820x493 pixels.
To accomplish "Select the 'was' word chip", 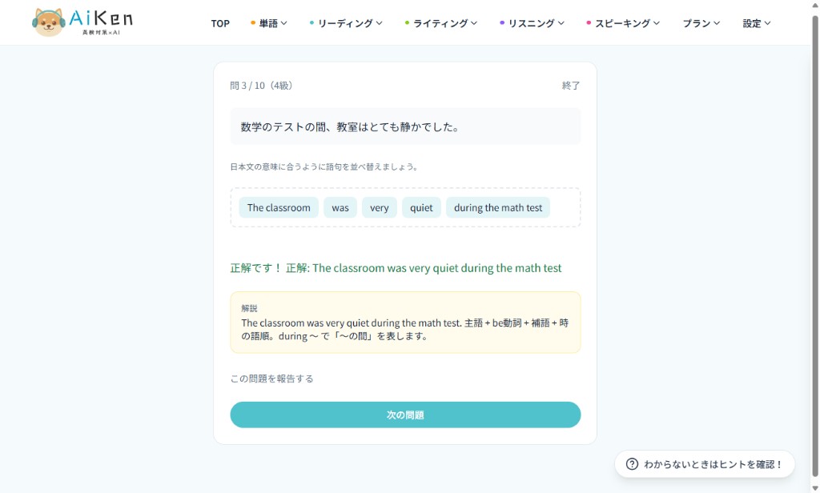I will tap(340, 207).
